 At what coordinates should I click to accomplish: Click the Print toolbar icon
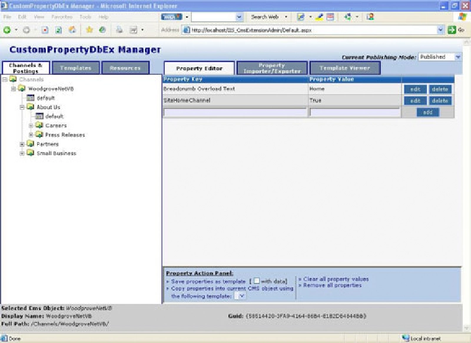[x=120, y=29]
